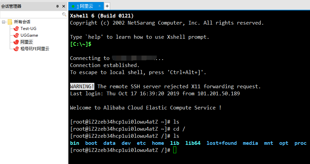Screen dimensions: 310x164
Task: Click the Test-UG session icon
Action: 16,29
